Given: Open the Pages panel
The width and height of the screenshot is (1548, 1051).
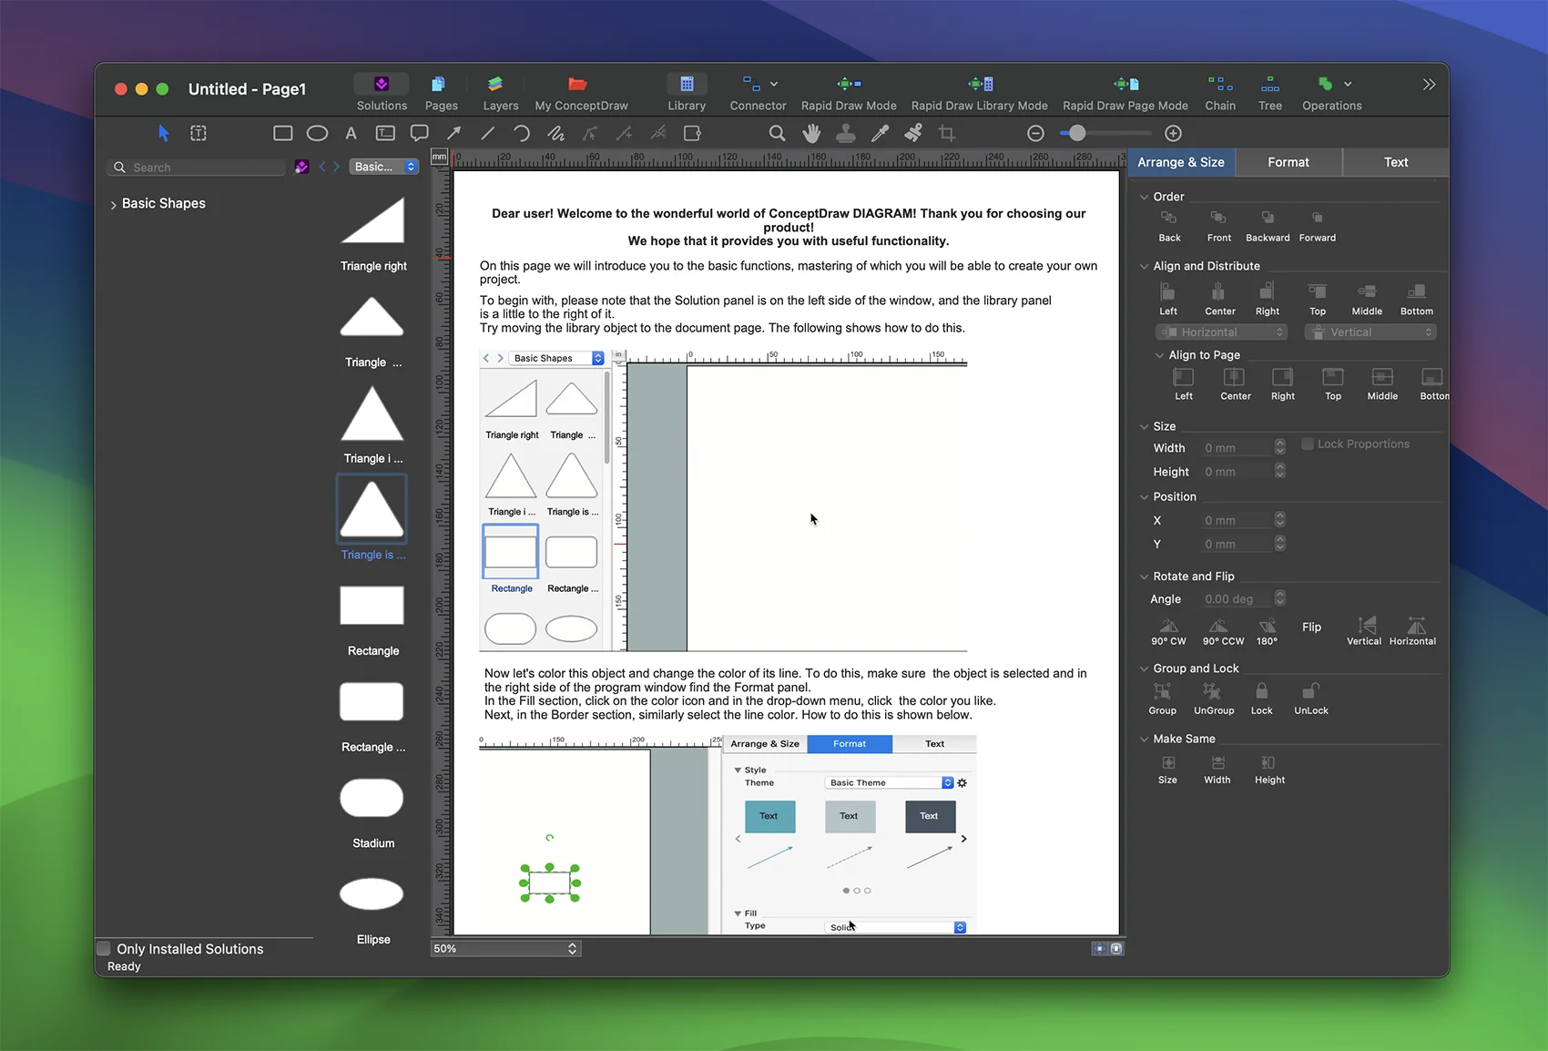Looking at the screenshot, I should [x=441, y=93].
